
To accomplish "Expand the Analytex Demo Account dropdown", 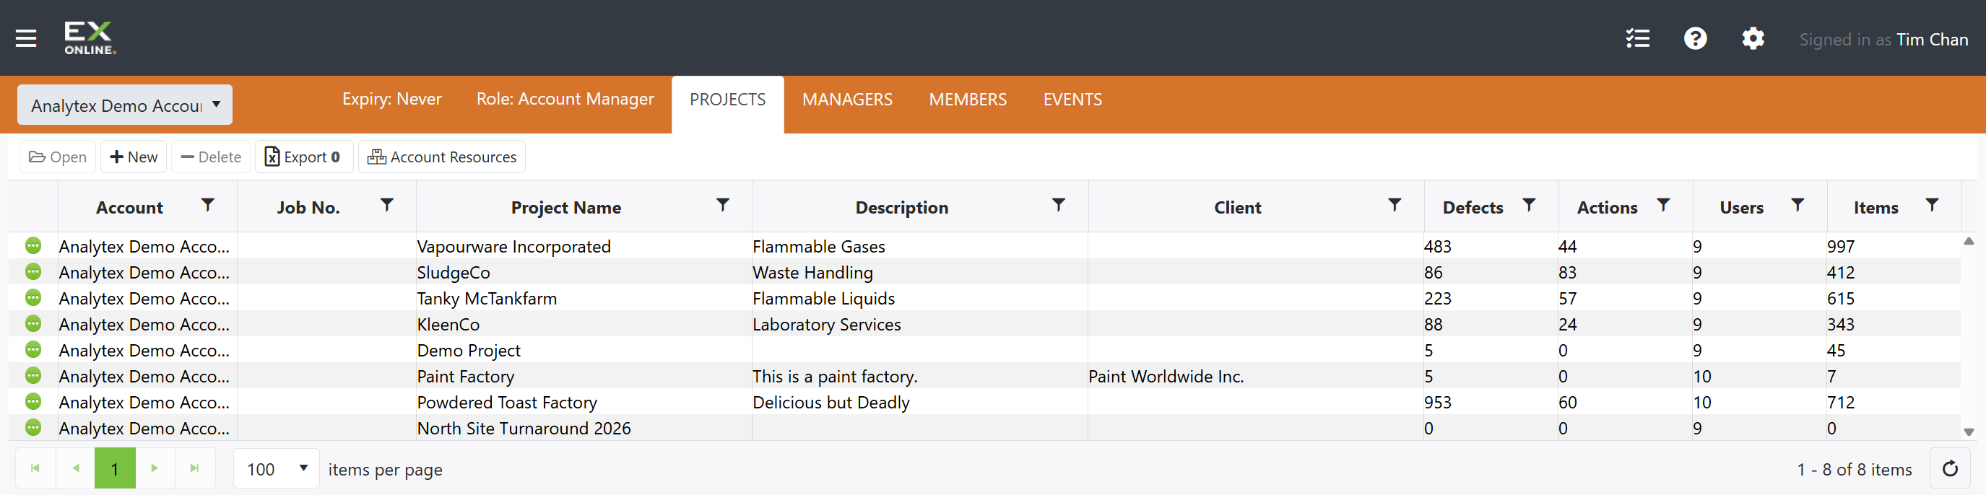I will [x=125, y=105].
